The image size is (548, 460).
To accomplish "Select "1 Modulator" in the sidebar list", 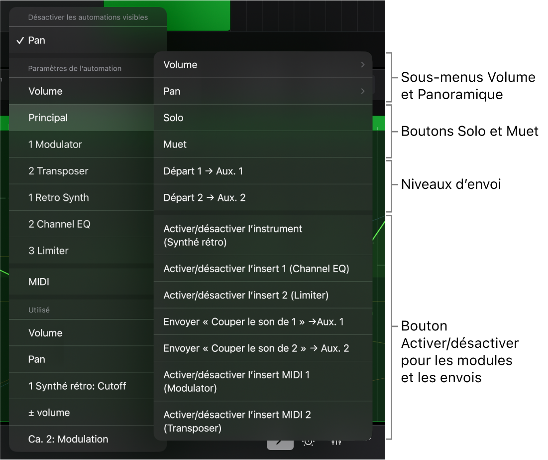I will tap(55, 144).
